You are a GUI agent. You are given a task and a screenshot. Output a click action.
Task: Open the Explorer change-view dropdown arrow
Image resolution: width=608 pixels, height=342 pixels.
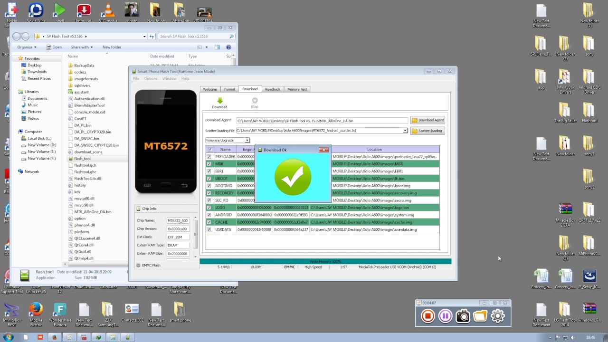click(206, 47)
